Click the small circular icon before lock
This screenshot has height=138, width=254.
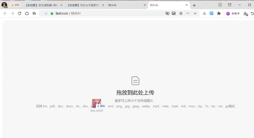point(46,13)
